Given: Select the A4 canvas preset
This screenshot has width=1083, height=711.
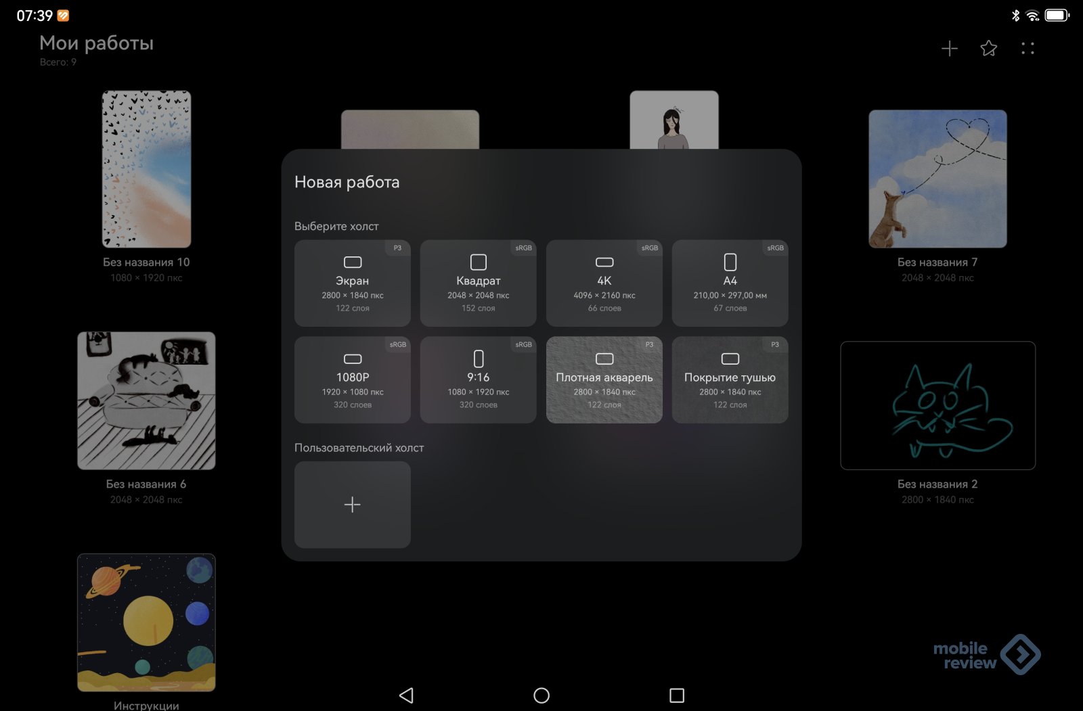Looking at the screenshot, I should 730,283.
